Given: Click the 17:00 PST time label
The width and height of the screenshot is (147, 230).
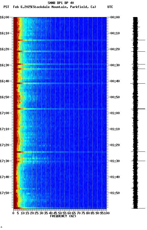Looking at the screenshot, I should point(5,113).
